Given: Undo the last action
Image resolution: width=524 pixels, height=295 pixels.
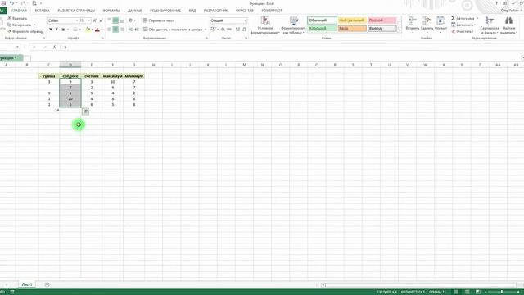Looking at the screenshot, I should 11,3.
